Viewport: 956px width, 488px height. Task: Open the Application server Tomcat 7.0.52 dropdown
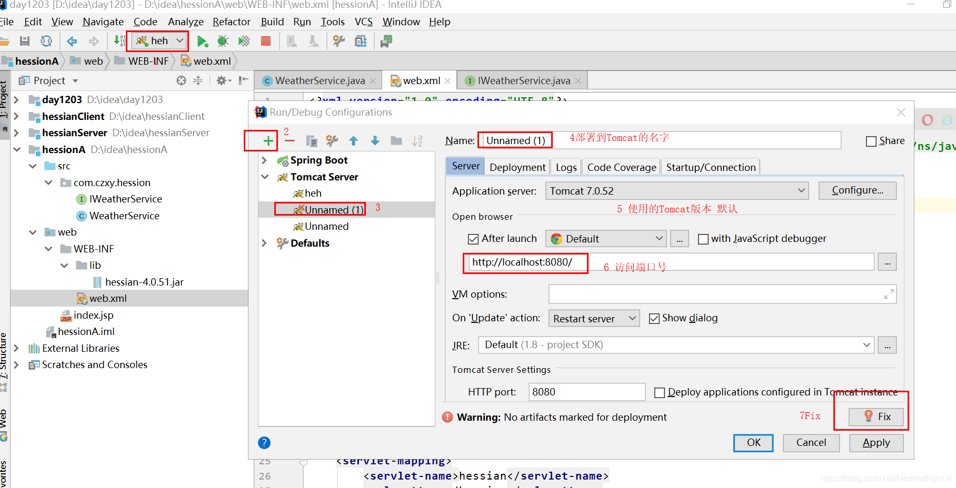click(x=677, y=191)
